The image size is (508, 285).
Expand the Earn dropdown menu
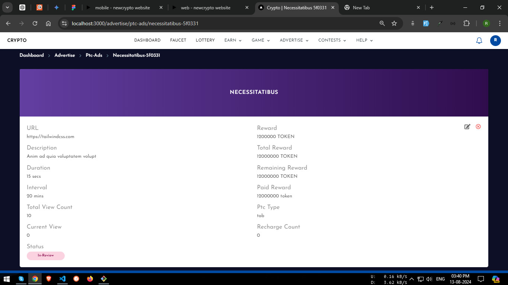click(x=233, y=40)
